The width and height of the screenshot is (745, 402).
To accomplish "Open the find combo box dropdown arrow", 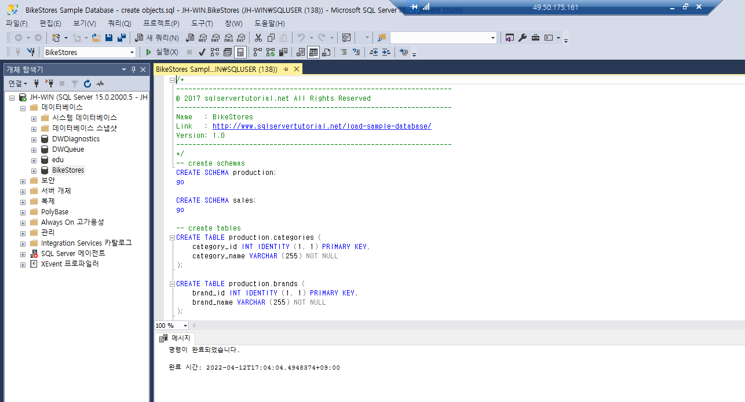I will coord(493,38).
